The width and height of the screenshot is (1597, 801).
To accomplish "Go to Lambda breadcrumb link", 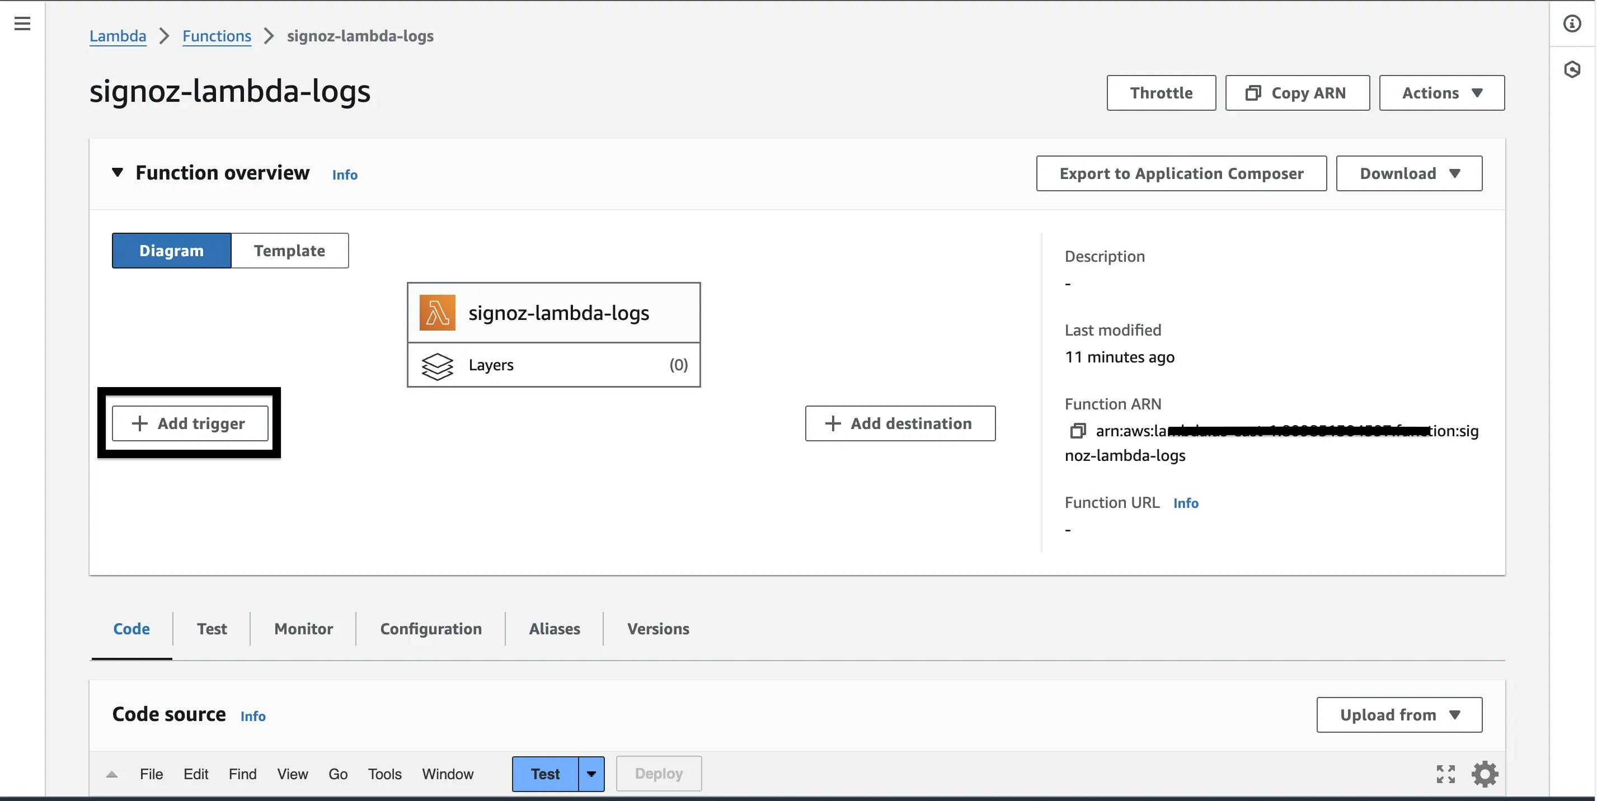I will 118,36.
